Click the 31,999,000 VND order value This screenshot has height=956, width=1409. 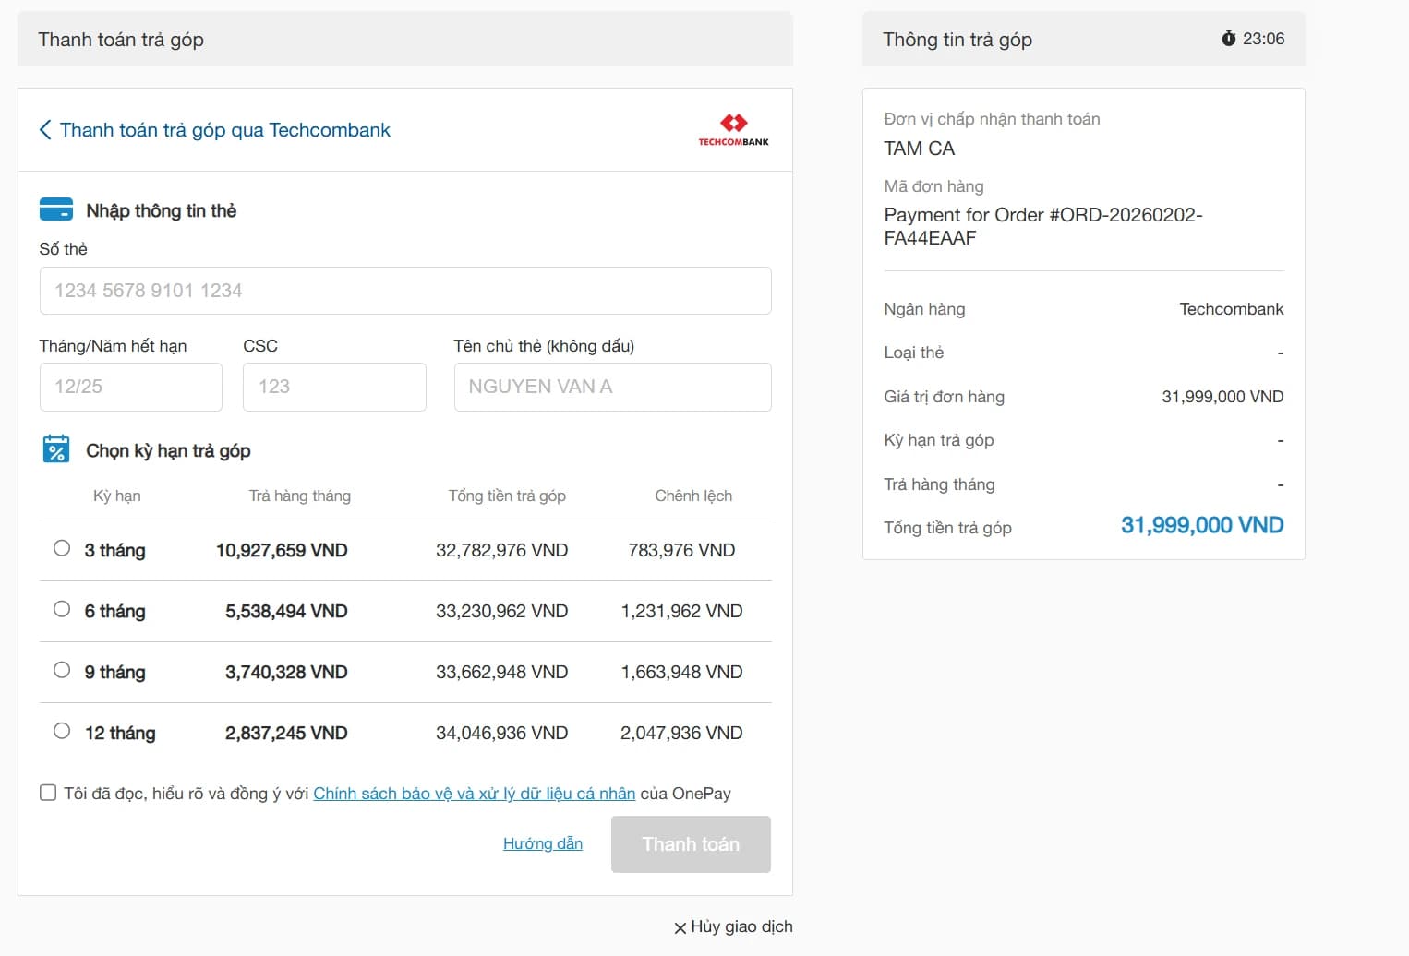point(1222,397)
